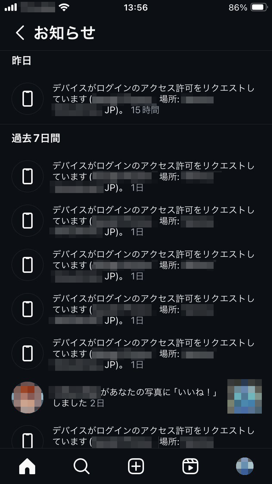Screen dimensions: 272x484
Task: Open the Home tab in bottom bar
Action: point(27,466)
